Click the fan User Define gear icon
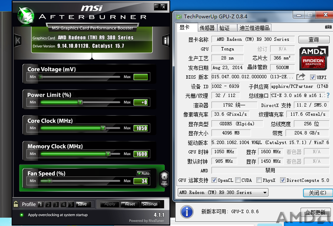333x226 pixels. pyautogui.click(x=164, y=179)
